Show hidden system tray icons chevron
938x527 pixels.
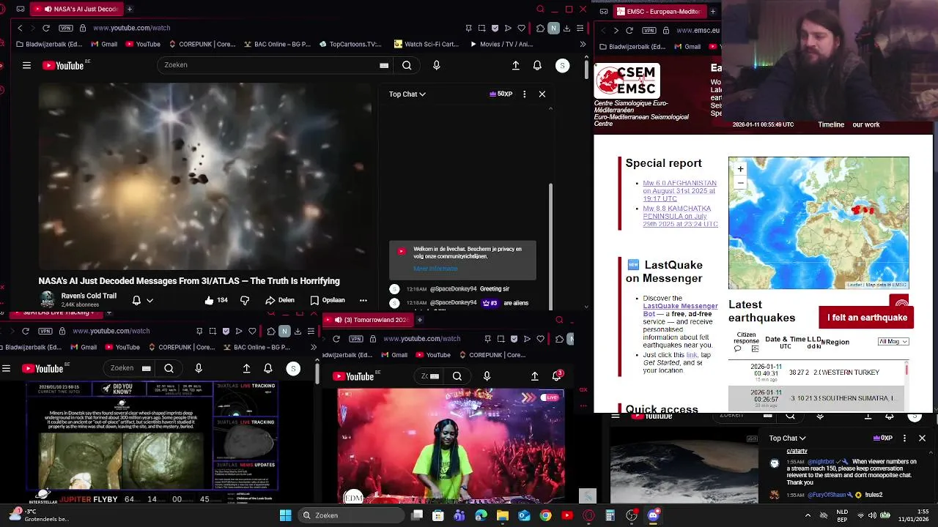(x=808, y=515)
